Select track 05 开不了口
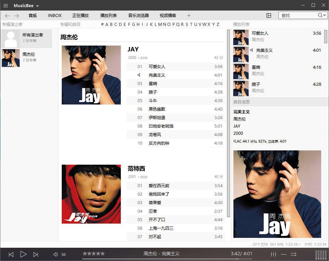This screenshot has width=329, height=261. (176, 220)
